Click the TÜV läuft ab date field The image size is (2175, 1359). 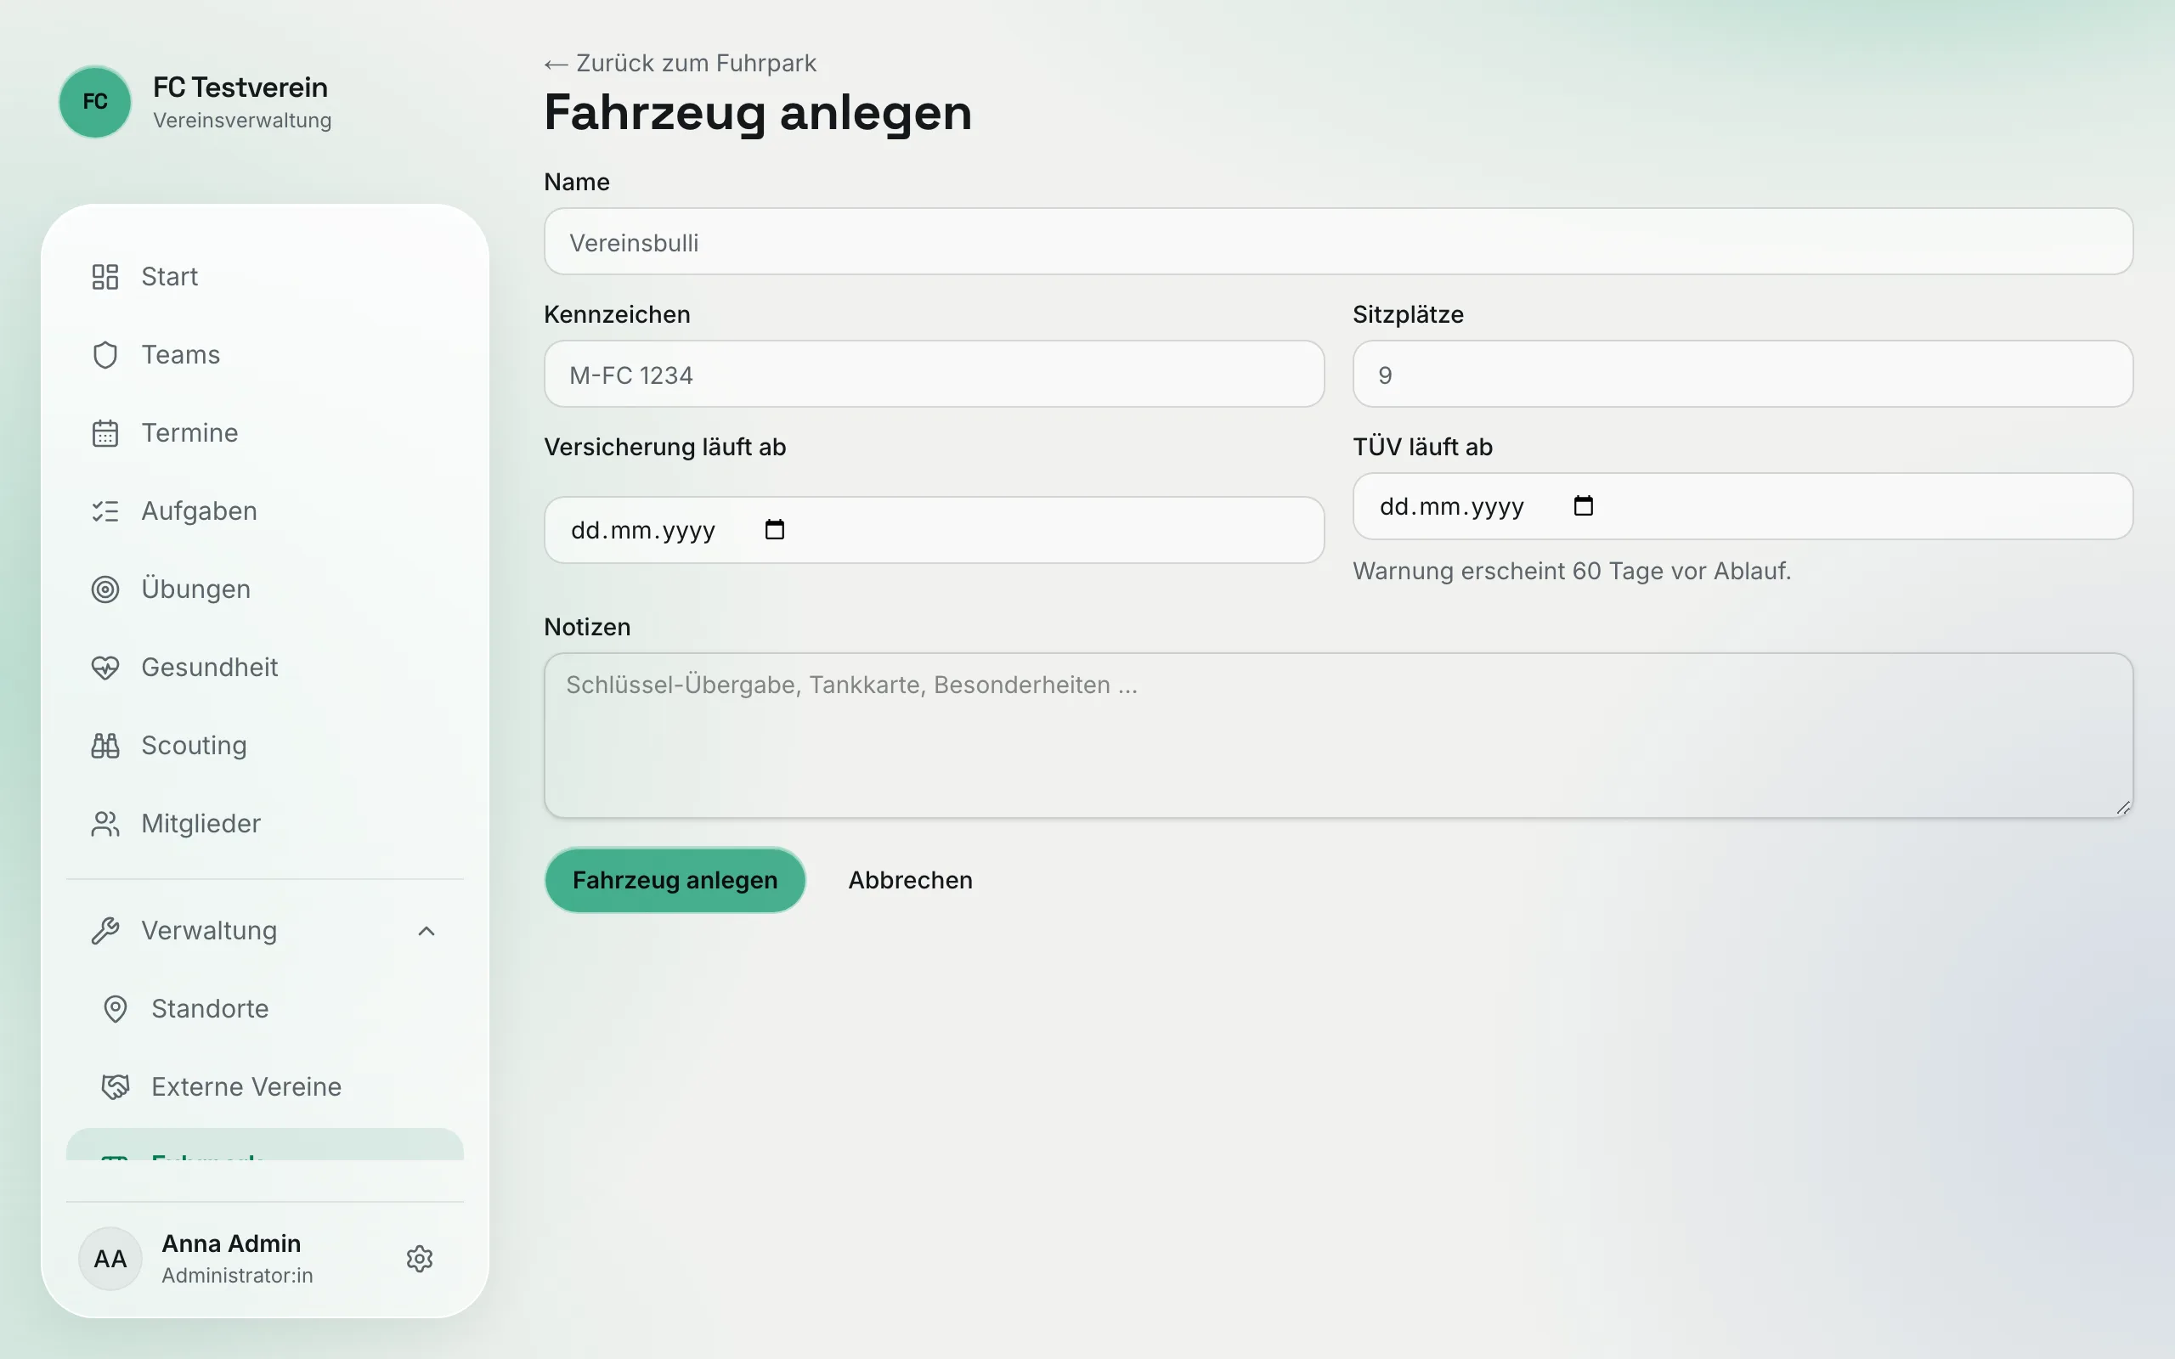[x=1743, y=507]
